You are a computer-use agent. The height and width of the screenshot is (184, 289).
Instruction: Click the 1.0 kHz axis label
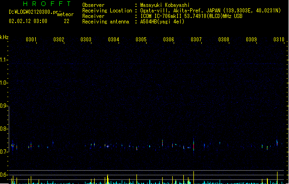tap(4, 83)
